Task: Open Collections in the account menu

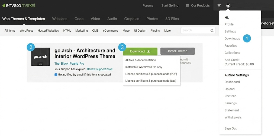Action: [x=232, y=53]
